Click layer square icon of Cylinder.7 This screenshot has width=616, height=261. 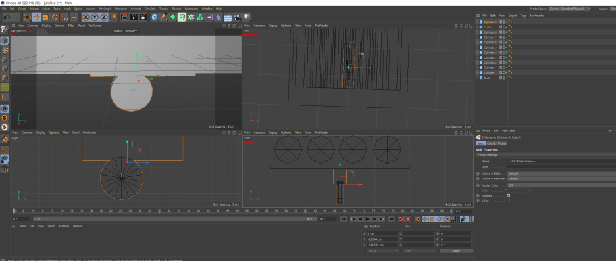pyautogui.click(x=500, y=37)
